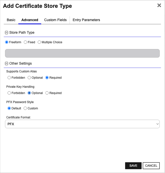
Task: Click the Store Path Type heading text
Action: (22, 32)
